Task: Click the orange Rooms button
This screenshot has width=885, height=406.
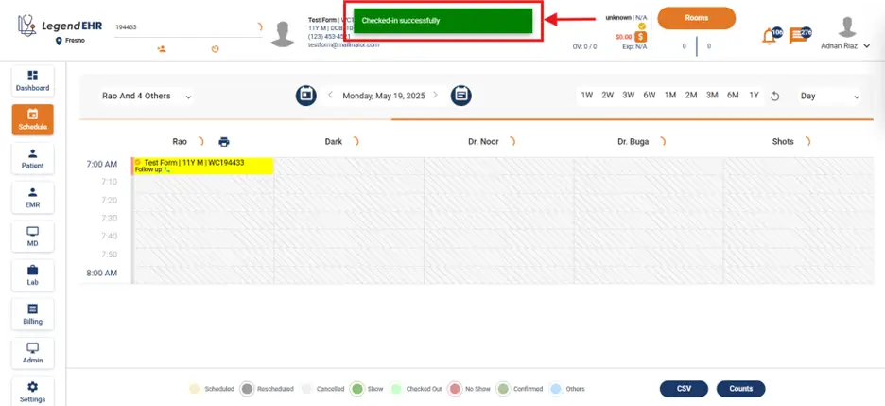Action: pos(696,18)
